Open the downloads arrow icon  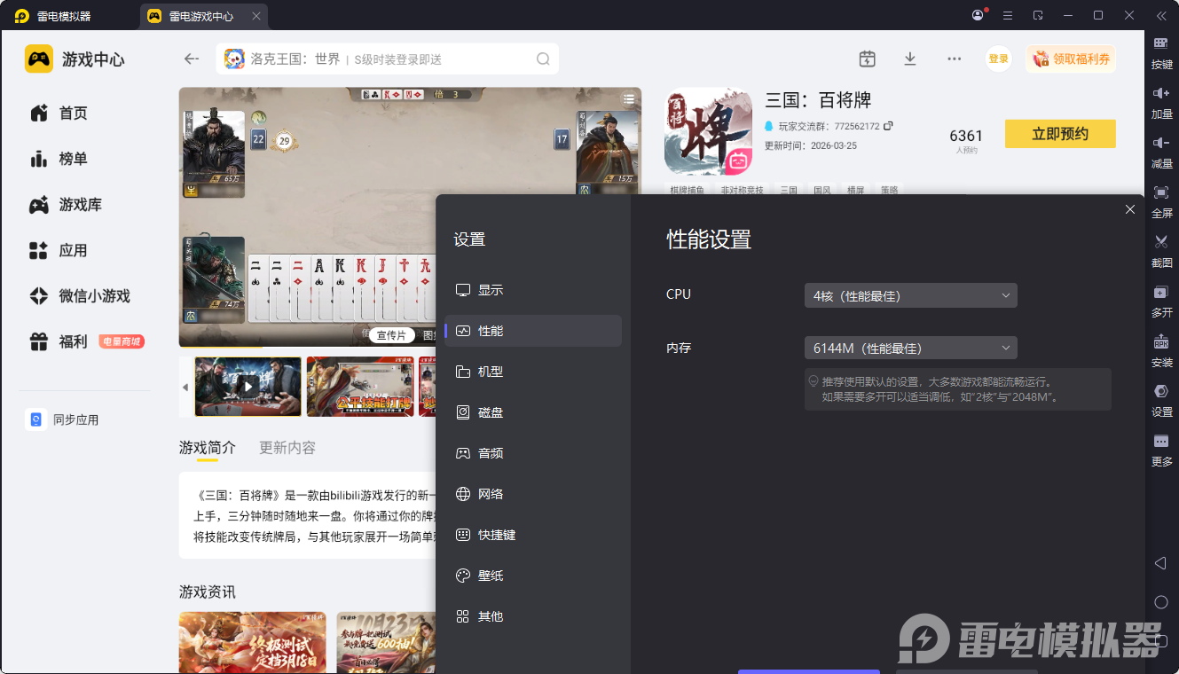pos(909,59)
